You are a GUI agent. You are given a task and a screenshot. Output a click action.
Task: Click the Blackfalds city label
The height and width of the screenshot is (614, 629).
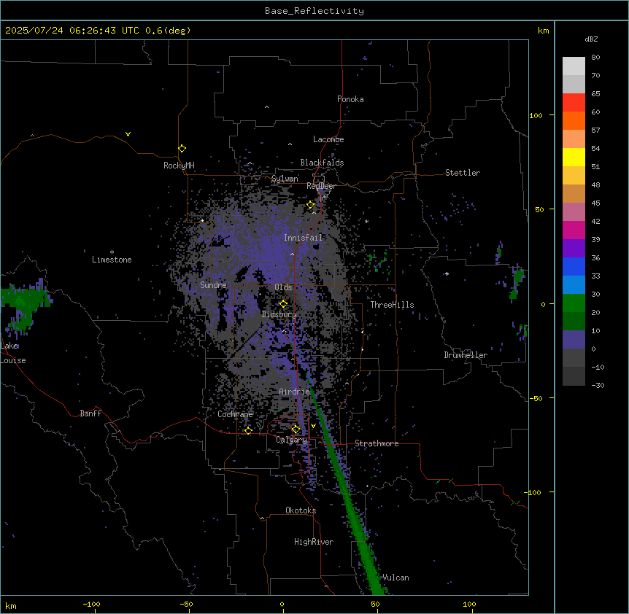322,163
